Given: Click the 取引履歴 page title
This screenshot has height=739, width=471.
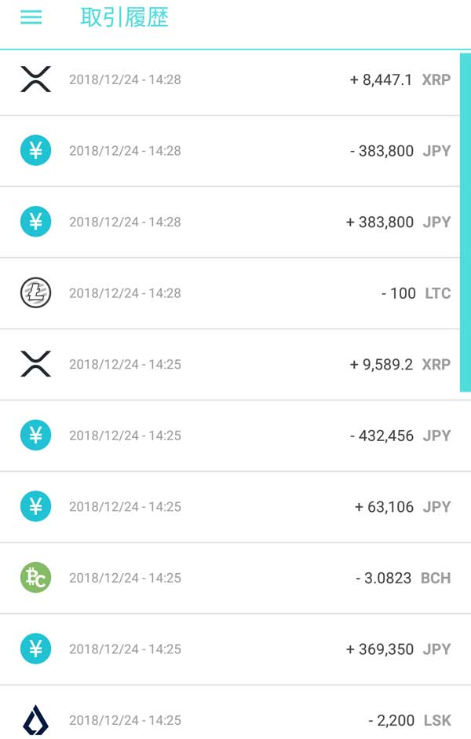Looking at the screenshot, I should pyautogui.click(x=124, y=17).
